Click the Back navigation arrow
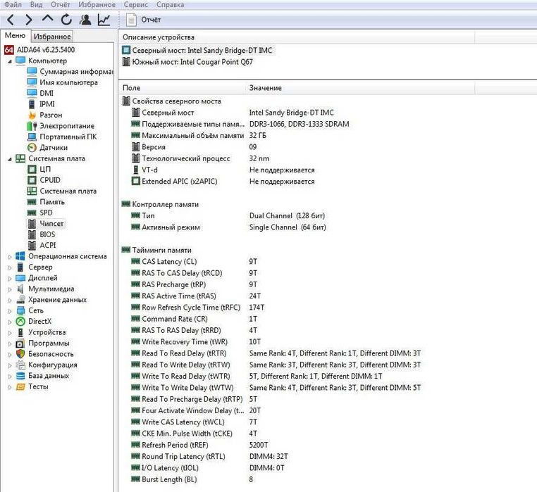 tap(11, 20)
